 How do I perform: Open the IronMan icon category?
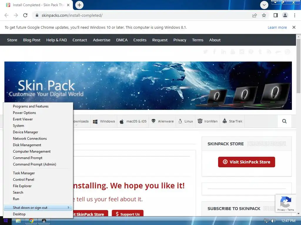tap(200, 121)
